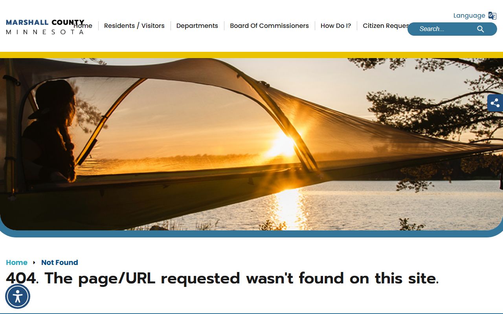Open the accessibility widget icon

click(x=18, y=296)
